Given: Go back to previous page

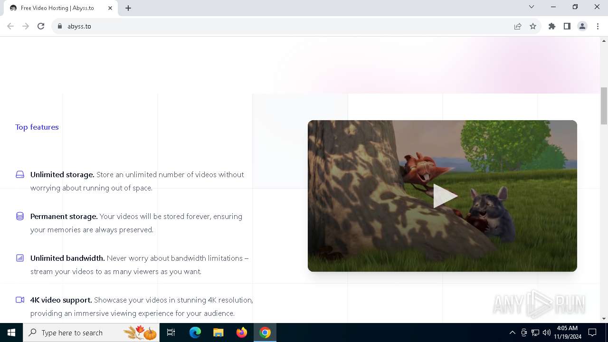Looking at the screenshot, I should [10, 26].
